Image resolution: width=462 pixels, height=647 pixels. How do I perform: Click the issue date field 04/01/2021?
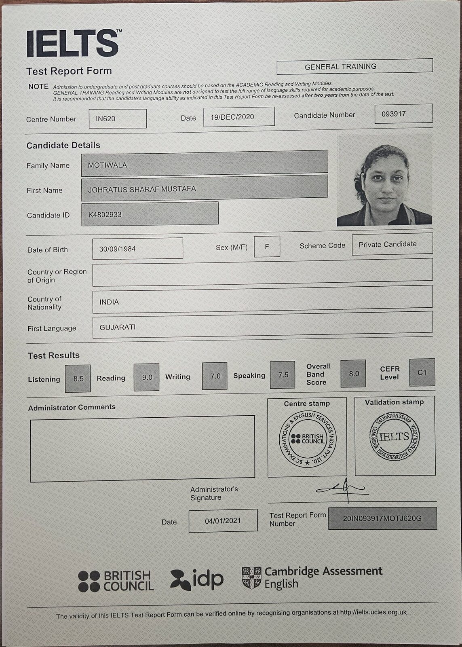[223, 520]
